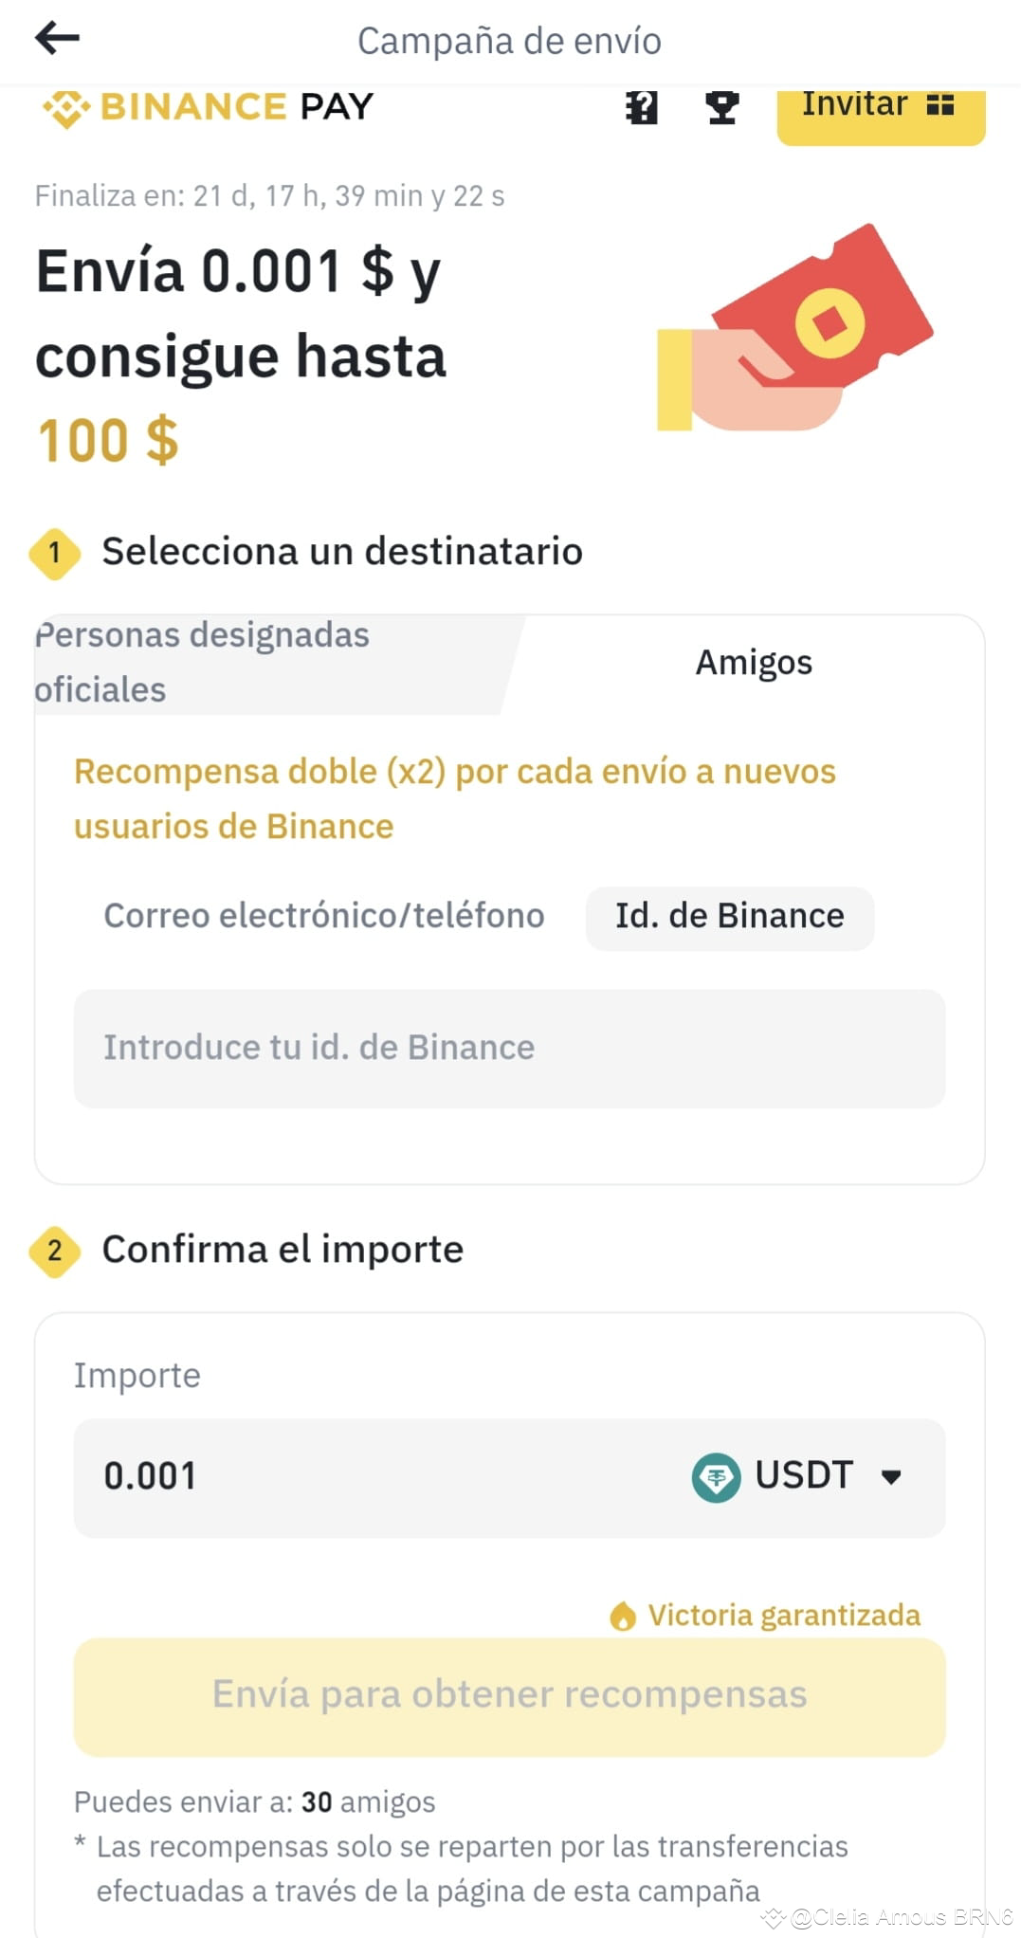Switch to the Amigos tab

[755, 663]
